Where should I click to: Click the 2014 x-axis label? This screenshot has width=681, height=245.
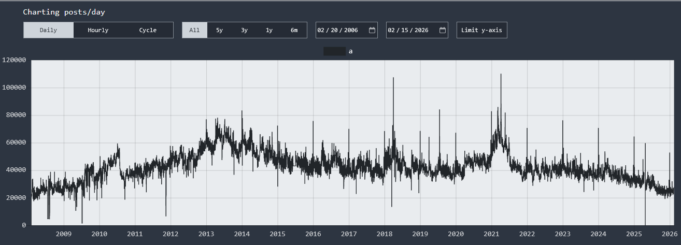pyautogui.click(x=242, y=234)
